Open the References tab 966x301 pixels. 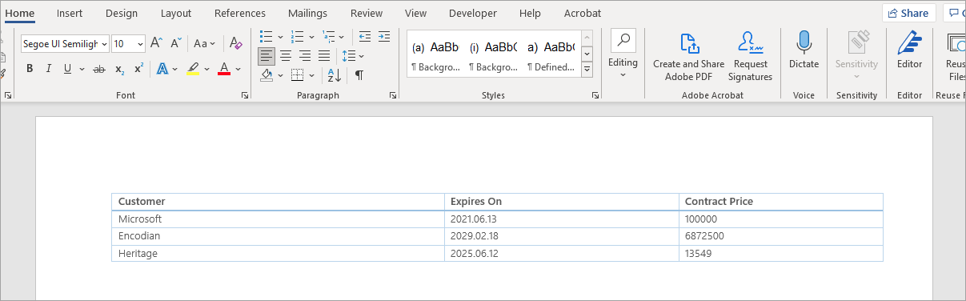click(240, 13)
